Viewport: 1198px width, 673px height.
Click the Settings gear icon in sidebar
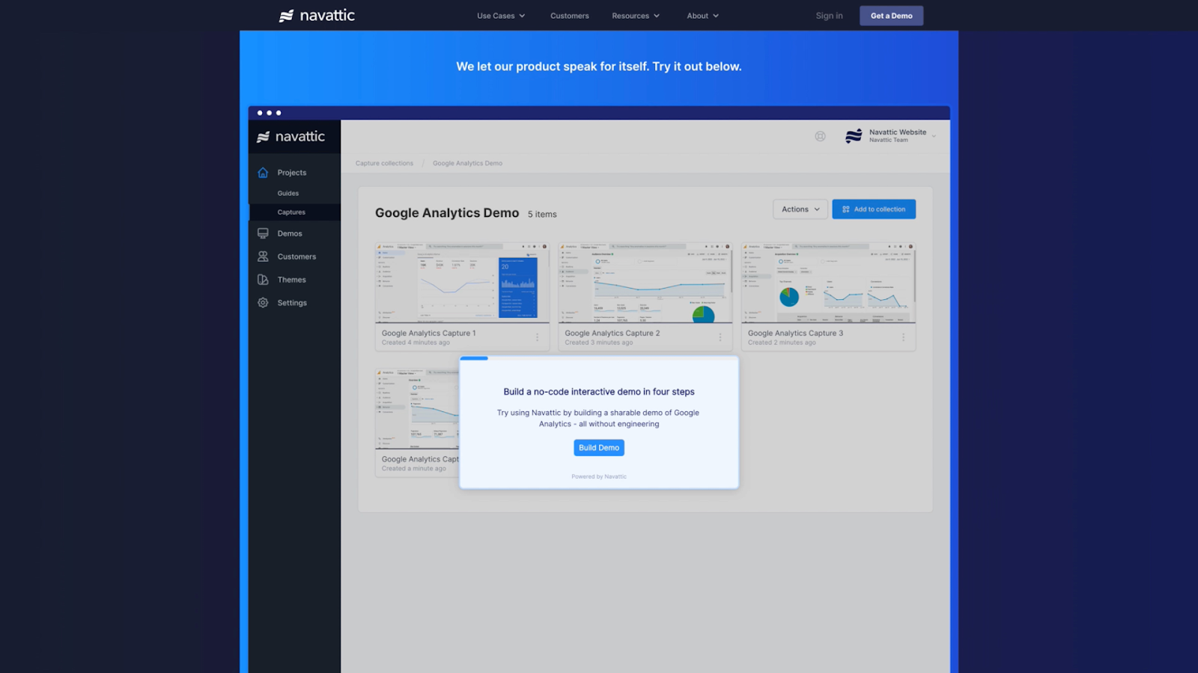tap(263, 303)
